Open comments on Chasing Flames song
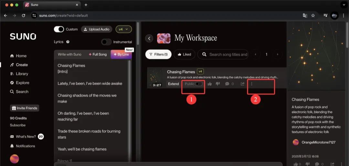Viewport: 349px width, 166px height. [227, 84]
